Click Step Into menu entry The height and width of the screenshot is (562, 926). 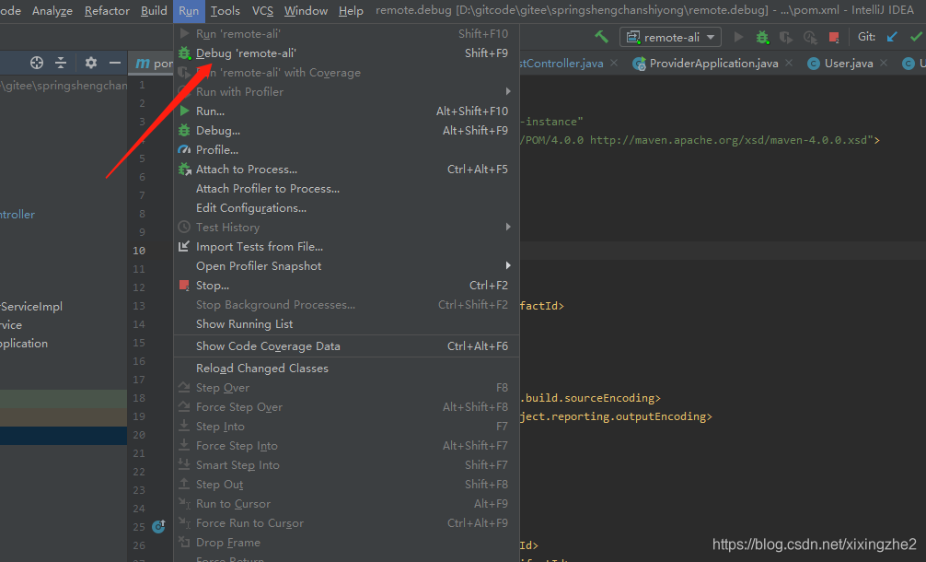347,426
